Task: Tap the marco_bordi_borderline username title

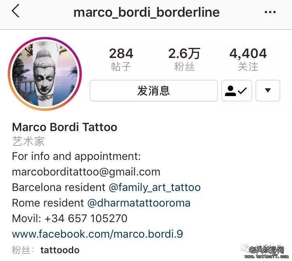Action: pos(146,12)
